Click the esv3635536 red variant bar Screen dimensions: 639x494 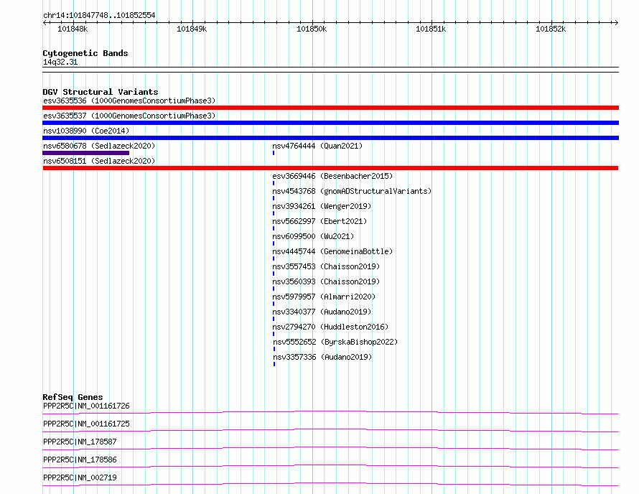pos(330,108)
